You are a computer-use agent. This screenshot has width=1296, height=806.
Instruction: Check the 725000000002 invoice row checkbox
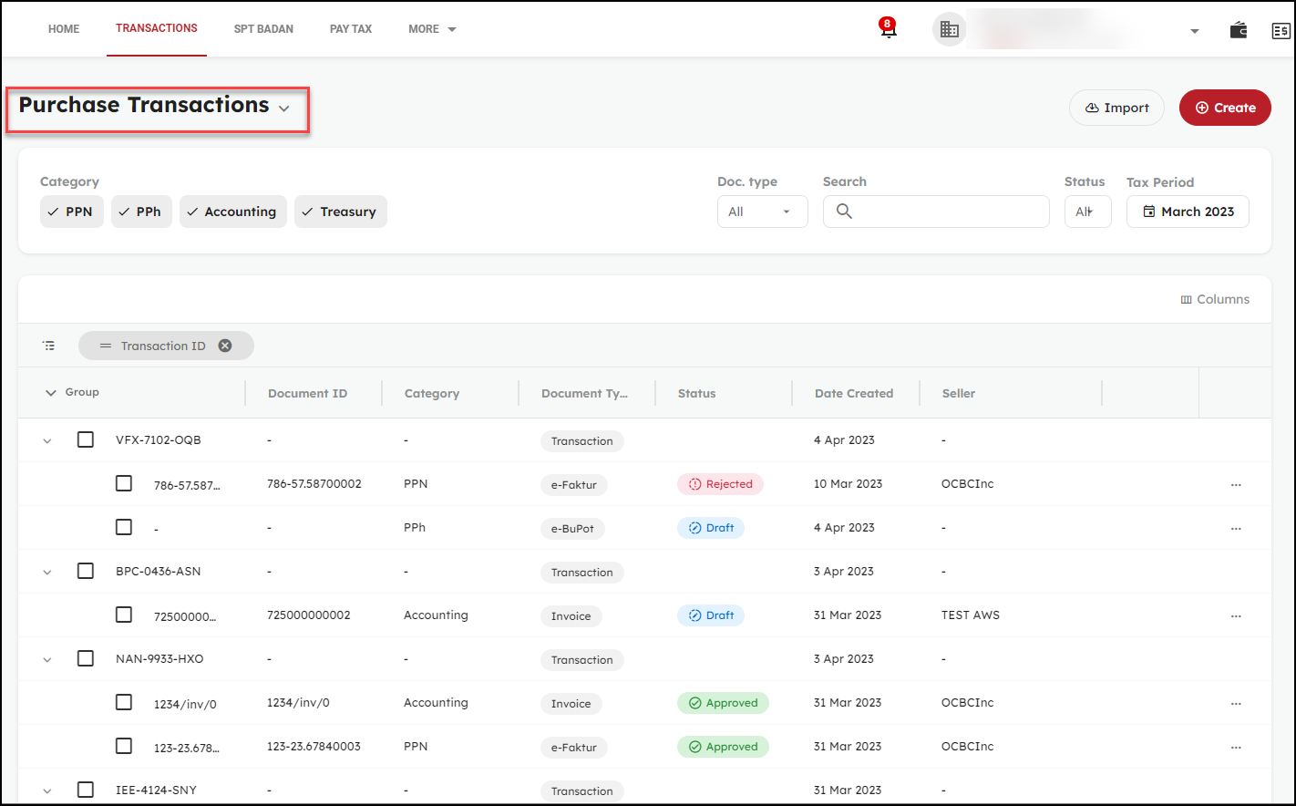point(124,615)
